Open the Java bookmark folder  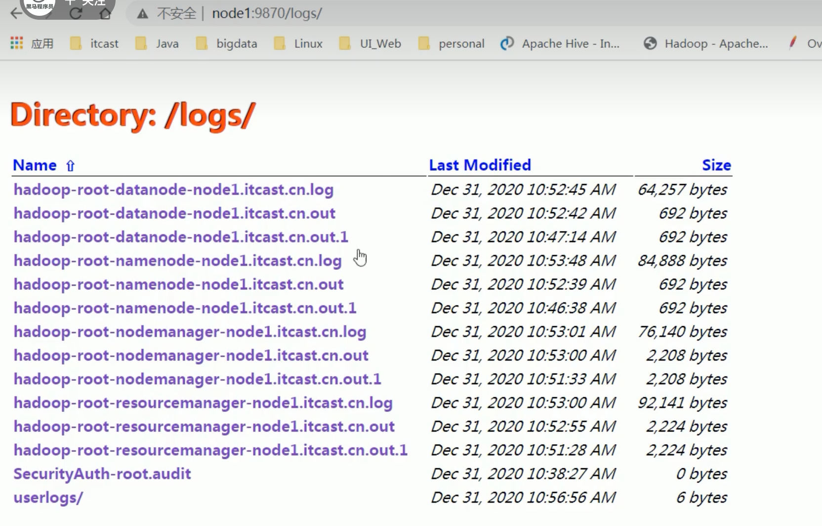[x=157, y=43]
